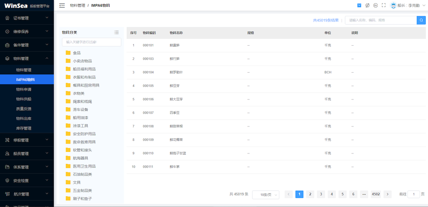Image resolution: width=428 pixels, height=207 pixels.
Task: Click the 食品 folder icon
Action: (x=68, y=53)
